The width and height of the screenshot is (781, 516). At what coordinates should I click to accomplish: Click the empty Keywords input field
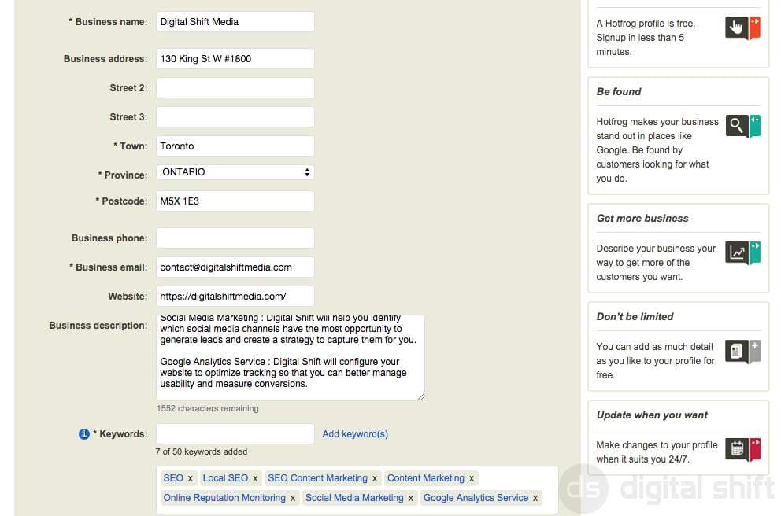pyautogui.click(x=235, y=434)
